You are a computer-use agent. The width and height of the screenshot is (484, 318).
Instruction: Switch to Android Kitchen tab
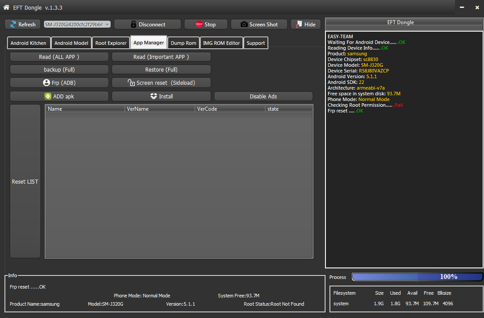coord(29,43)
